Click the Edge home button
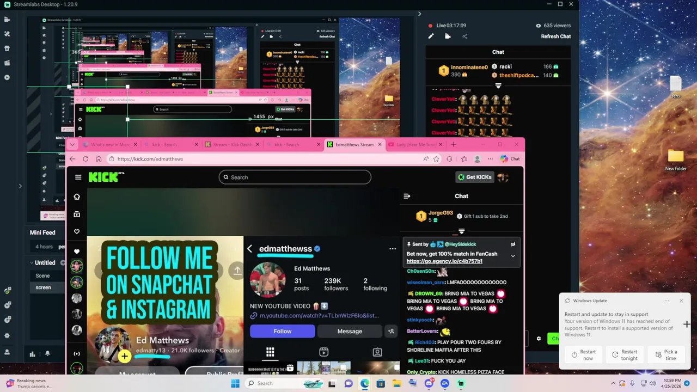This screenshot has width=697, height=392. [x=99, y=159]
